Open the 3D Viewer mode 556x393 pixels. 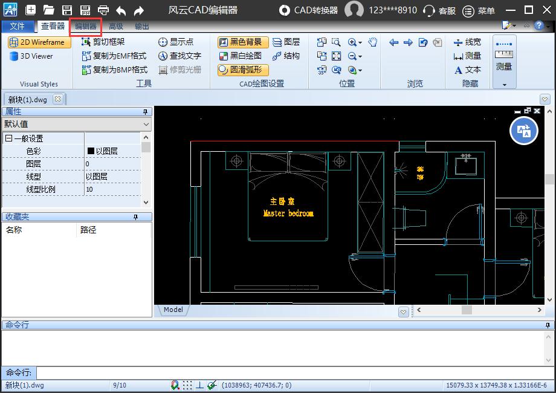(32, 56)
